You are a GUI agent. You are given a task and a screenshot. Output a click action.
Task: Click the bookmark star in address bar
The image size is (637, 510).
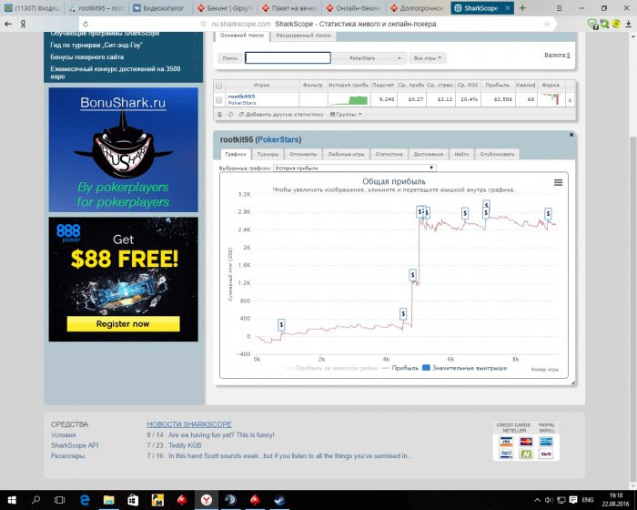547,24
